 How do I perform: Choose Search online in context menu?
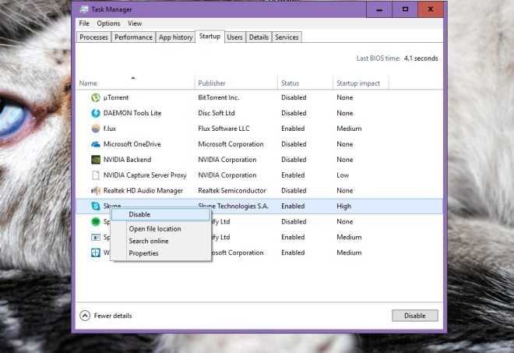point(149,241)
